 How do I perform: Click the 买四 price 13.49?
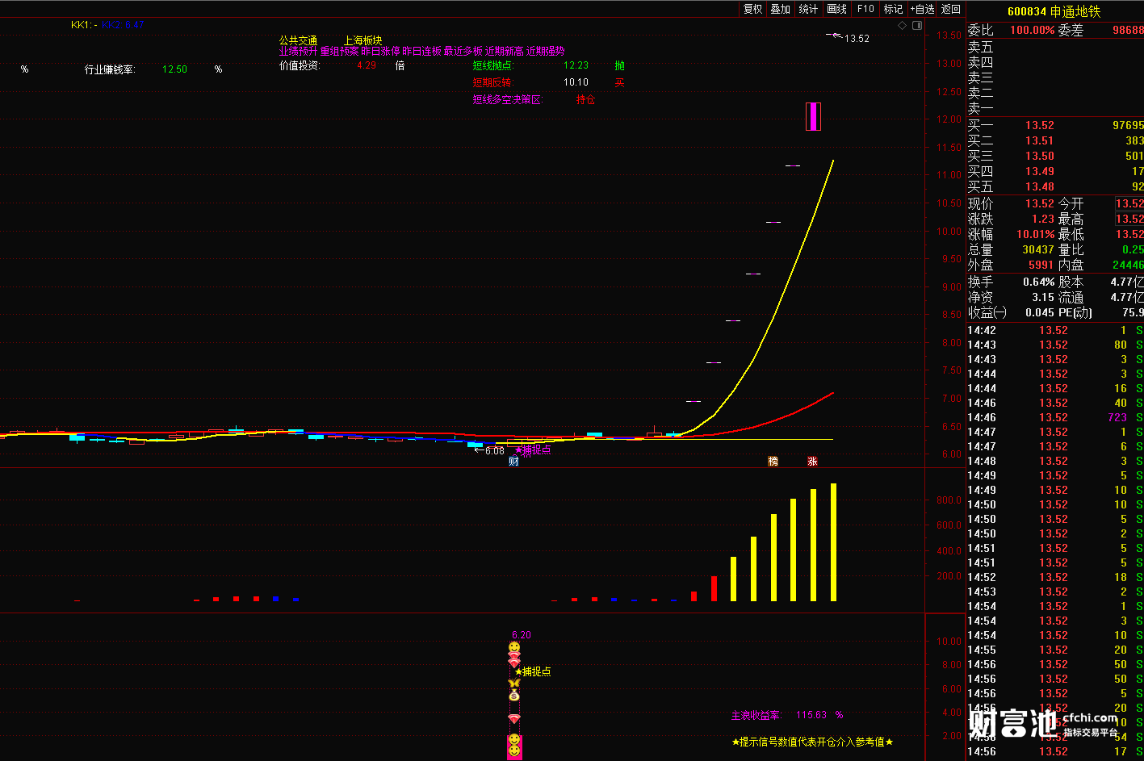[x=1040, y=171]
